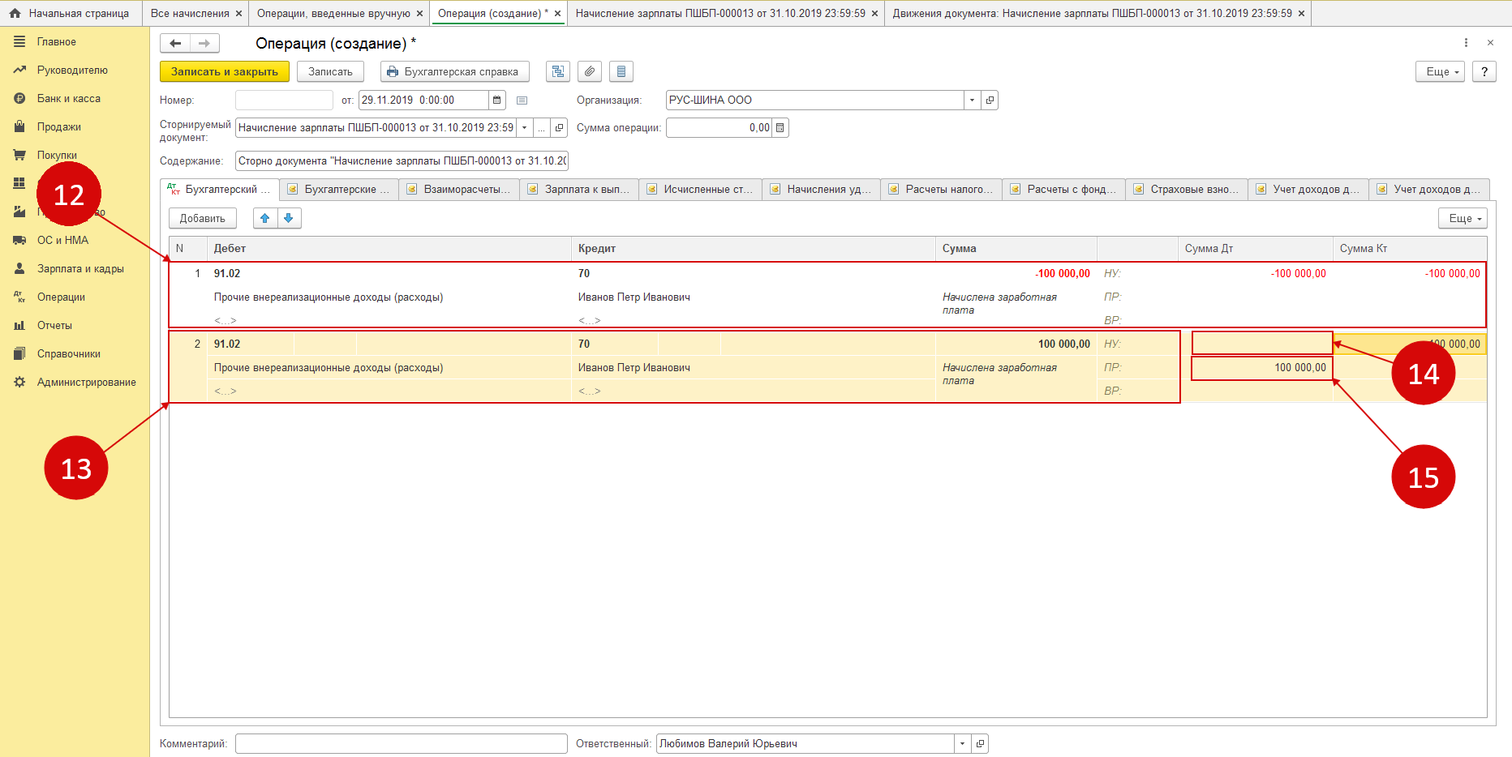Move entry row down with arrow
The height and width of the screenshot is (757, 1512).
pos(289,218)
